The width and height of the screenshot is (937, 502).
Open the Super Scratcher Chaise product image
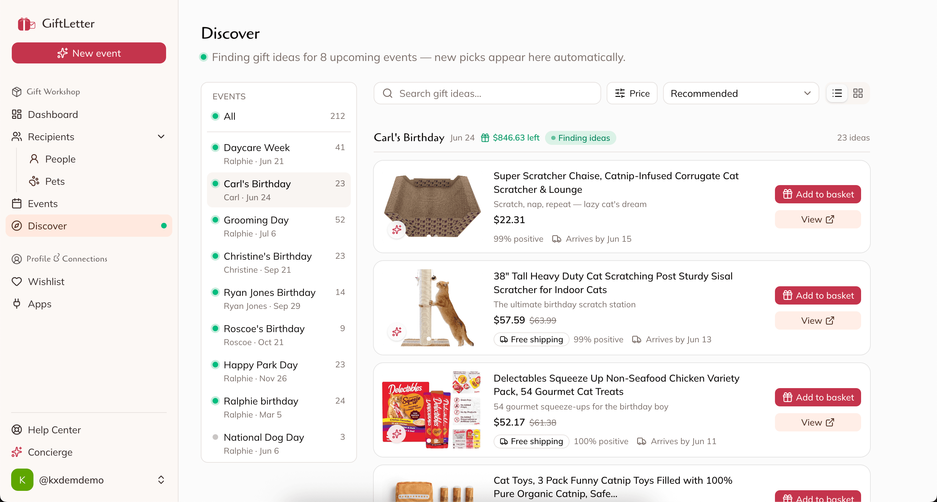coord(432,206)
